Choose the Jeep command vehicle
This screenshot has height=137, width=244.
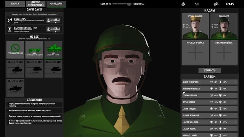click(34, 50)
